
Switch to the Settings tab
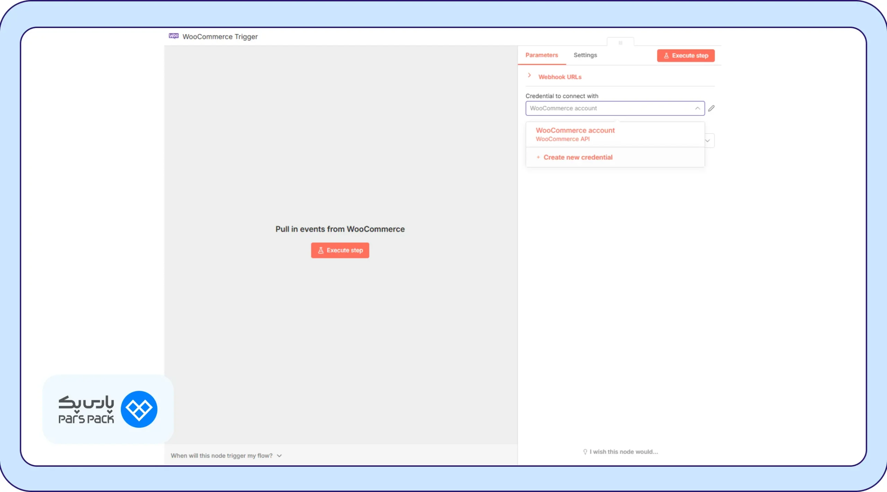click(x=585, y=55)
